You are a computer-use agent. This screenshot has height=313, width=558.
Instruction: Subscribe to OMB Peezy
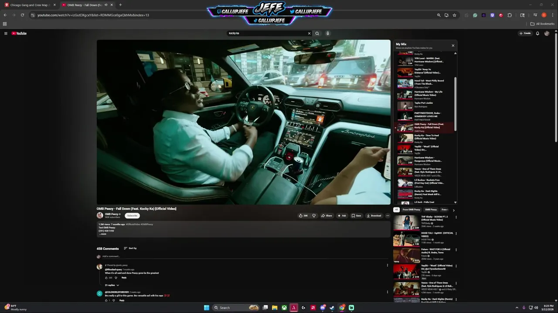[132, 216]
